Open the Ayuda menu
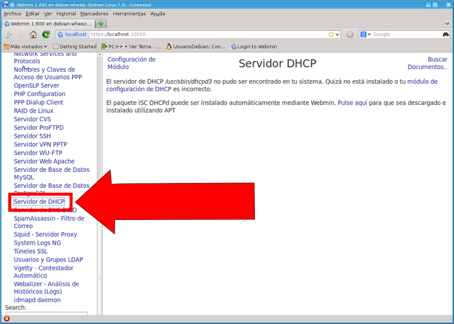 158,13
